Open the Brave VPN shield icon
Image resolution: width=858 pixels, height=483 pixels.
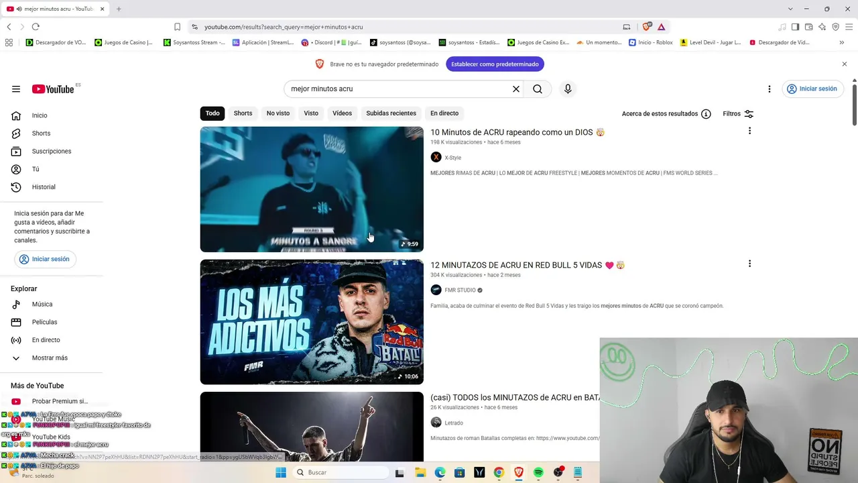pyautogui.click(x=835, y=27)
